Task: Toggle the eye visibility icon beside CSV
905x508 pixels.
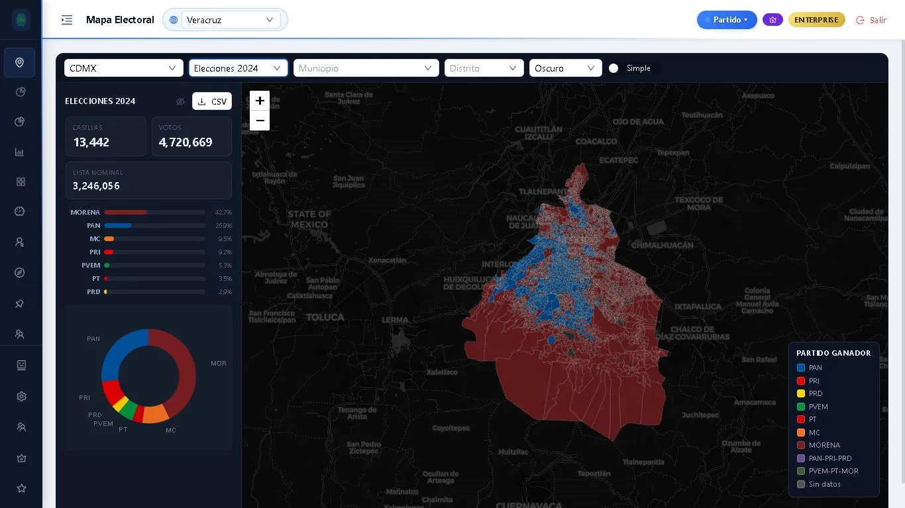Action: coord(180,101)
